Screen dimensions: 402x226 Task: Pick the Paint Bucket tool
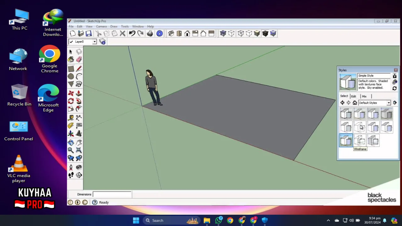coord(71,60)
